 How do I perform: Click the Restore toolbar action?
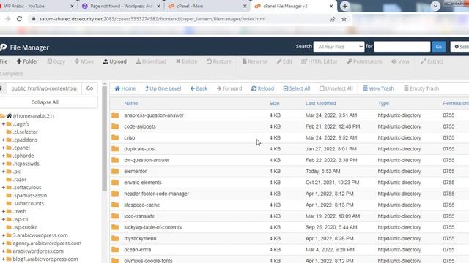219,61
